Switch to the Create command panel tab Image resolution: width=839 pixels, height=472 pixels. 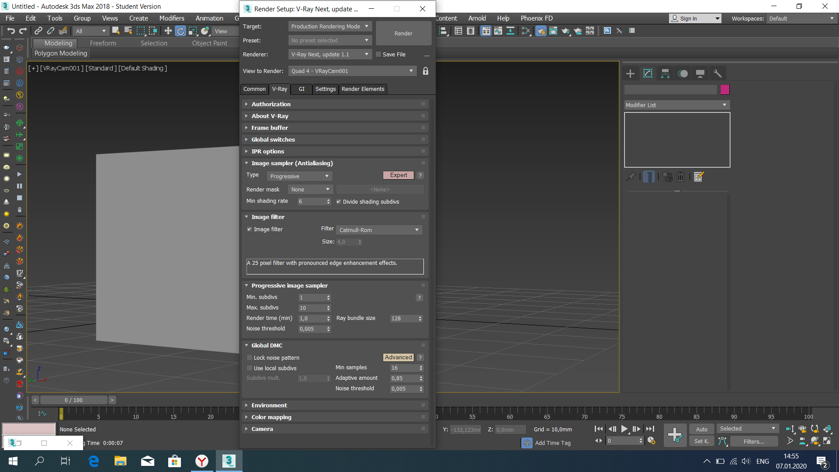click(x=630, y=73)
